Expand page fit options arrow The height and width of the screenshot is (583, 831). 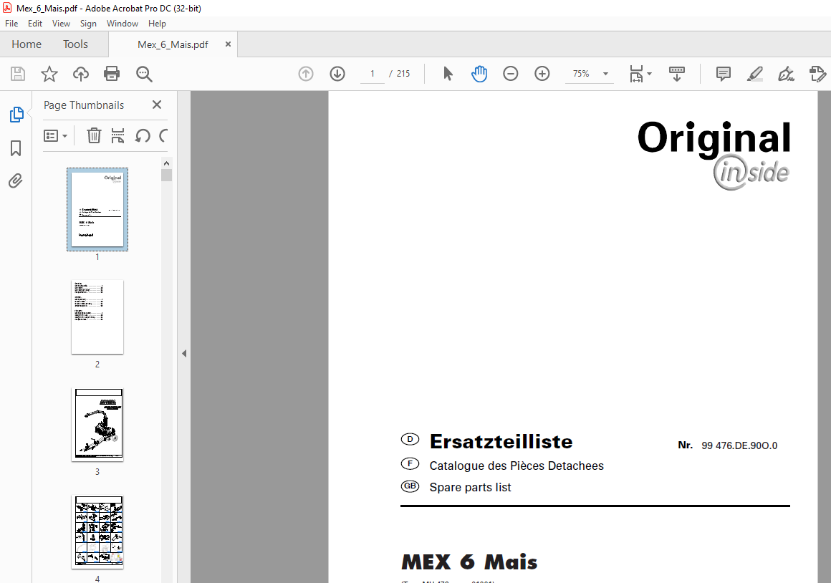tap(650, 74)
